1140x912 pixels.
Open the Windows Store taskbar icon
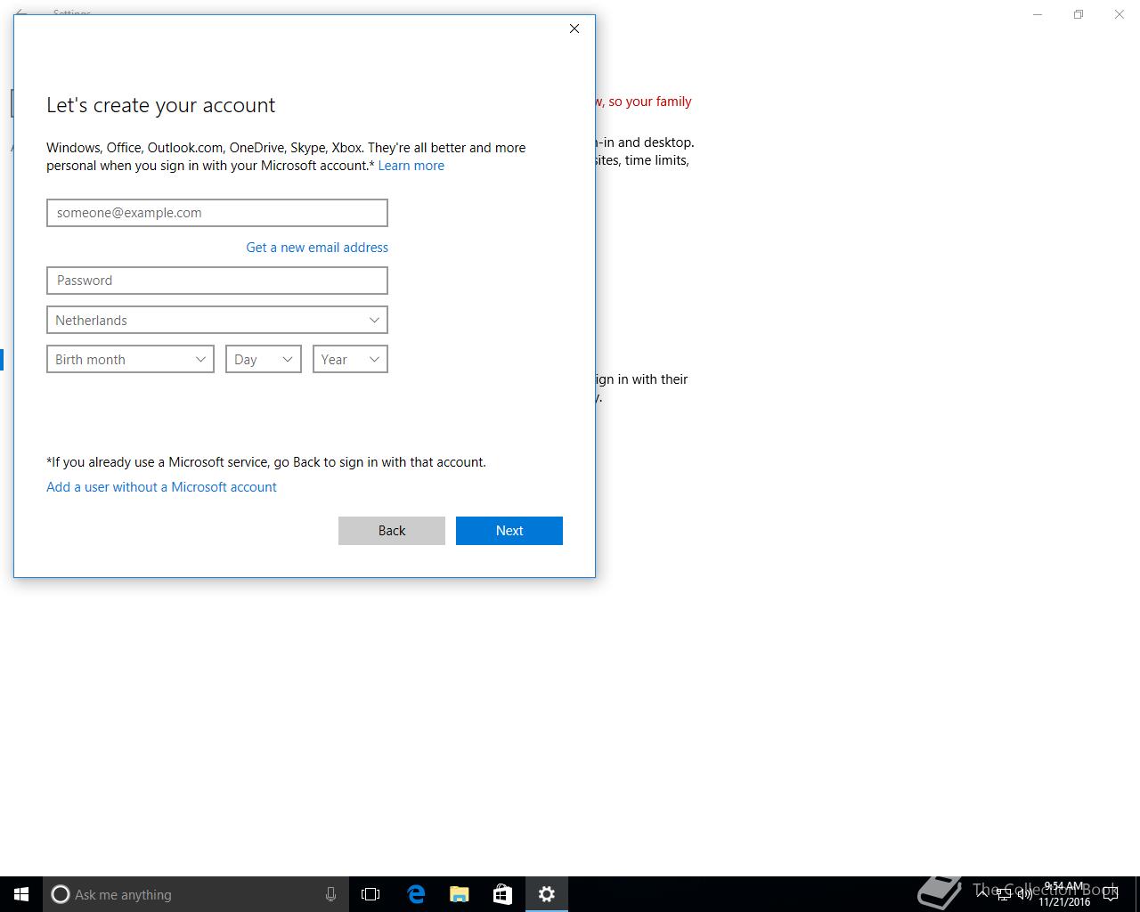click(502, 894)
